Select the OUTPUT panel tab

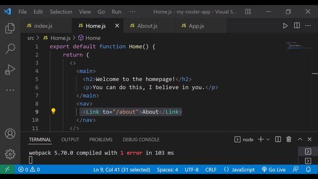coord(70,140)
